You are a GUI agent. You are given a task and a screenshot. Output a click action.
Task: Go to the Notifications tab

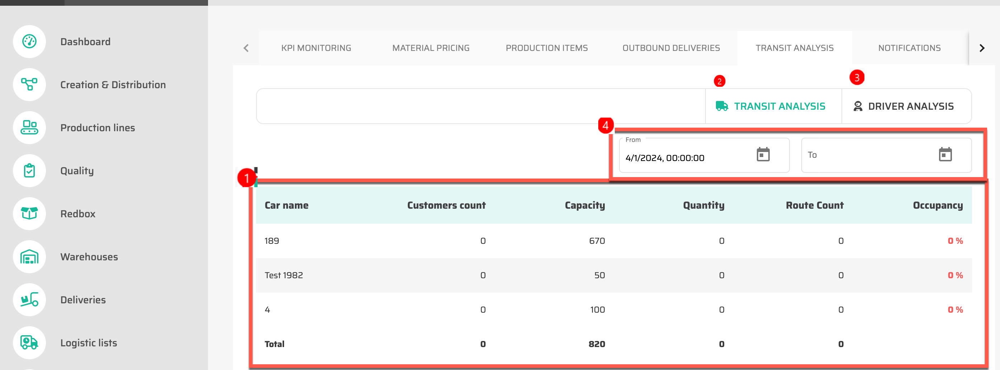909,48
